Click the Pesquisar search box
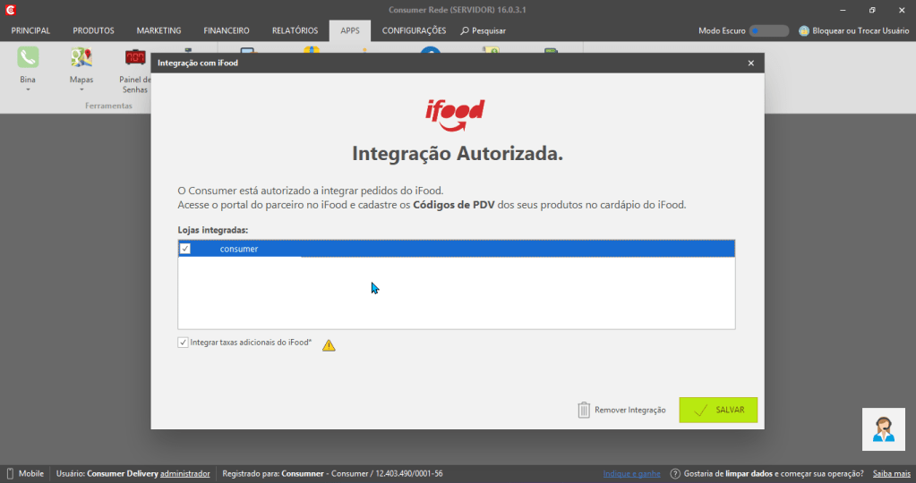 [484, 30]
